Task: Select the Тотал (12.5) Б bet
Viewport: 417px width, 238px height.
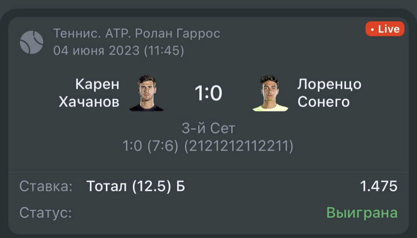Action: pyautogui.click(x=136, y=186)
